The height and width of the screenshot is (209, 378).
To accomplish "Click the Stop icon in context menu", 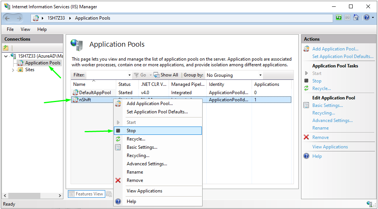I will click(118, 131).
